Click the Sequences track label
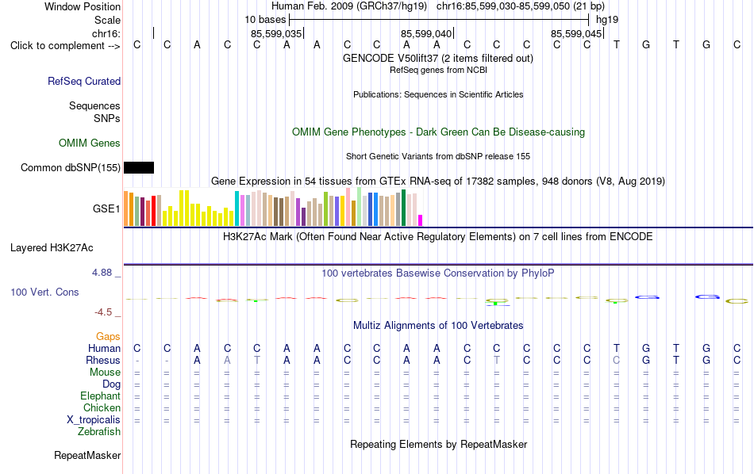 (94, 105)
